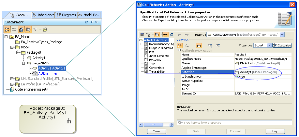Expand the EA Profile node
Screen dimensions: 299x137
click(x=12, y=84)
